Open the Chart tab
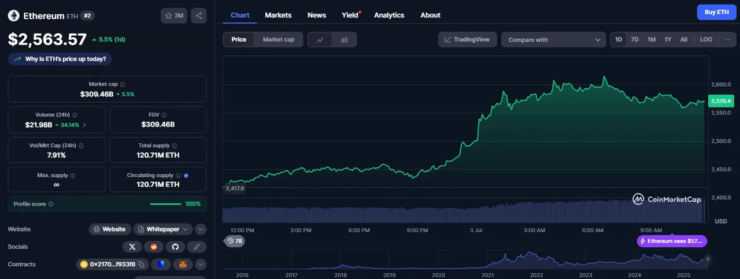Viewport: 740px width, 279px height. click(x=240, y=15)
